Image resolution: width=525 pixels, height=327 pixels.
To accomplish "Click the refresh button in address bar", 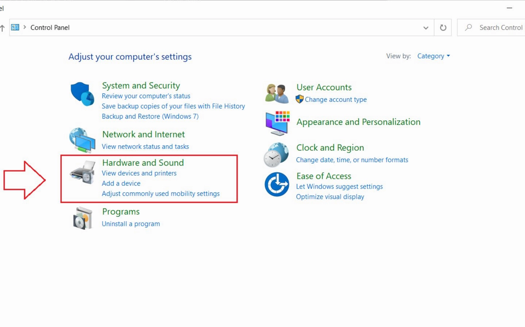I will tap(443, 28).
